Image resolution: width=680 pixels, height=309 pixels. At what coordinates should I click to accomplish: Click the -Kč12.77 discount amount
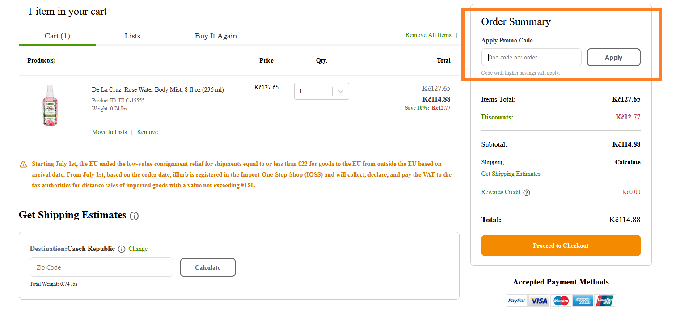tap(627, 117)
